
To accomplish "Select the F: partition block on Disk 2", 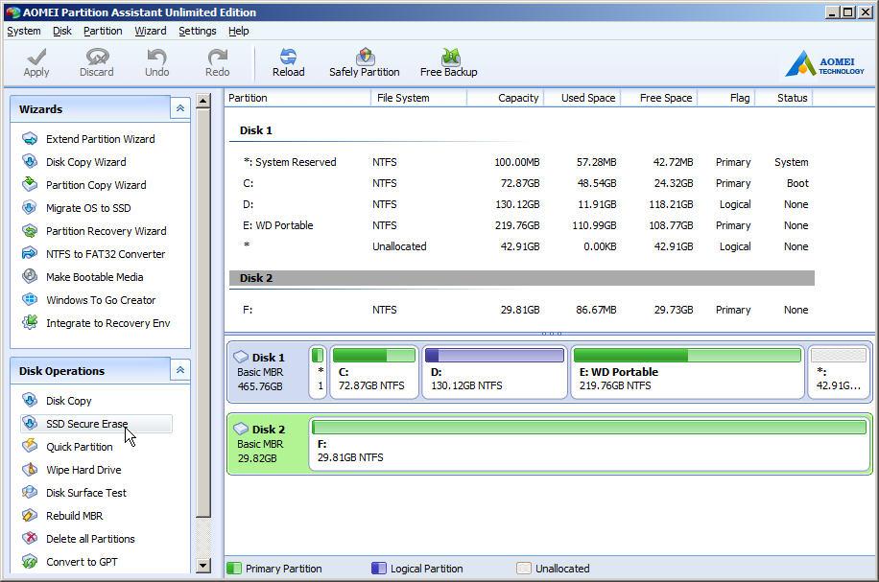I will (589, 444).
